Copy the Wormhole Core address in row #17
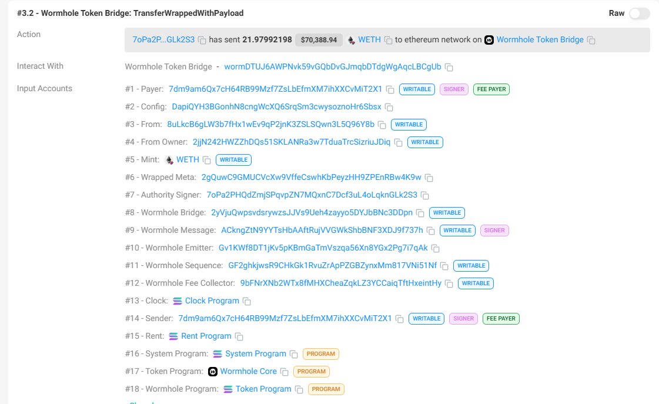 click(285, 372)
